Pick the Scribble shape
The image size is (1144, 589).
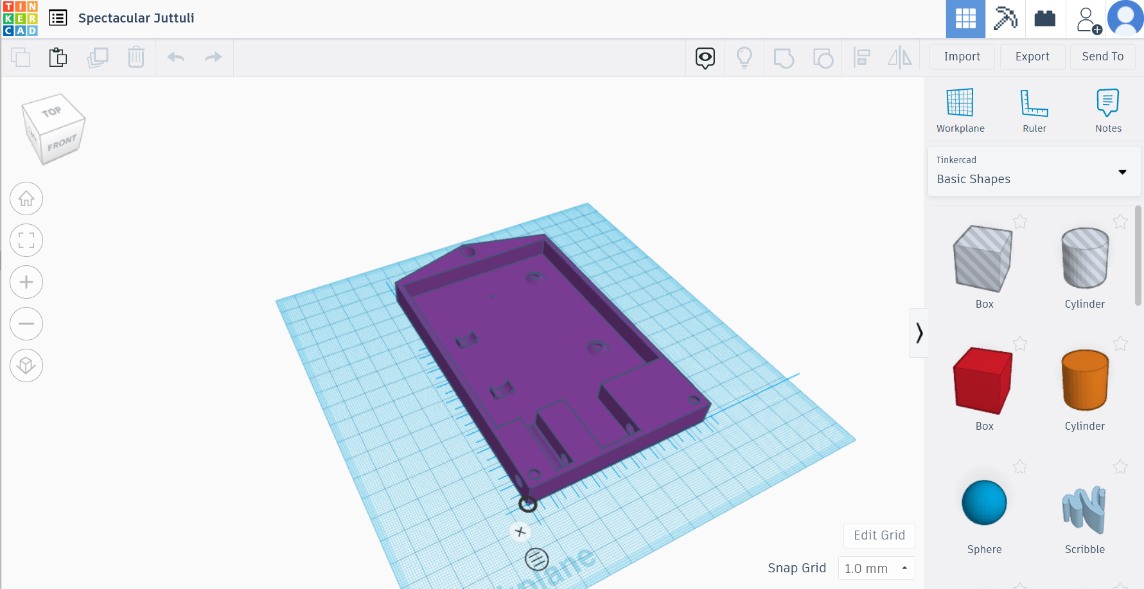pos(1084,509)
